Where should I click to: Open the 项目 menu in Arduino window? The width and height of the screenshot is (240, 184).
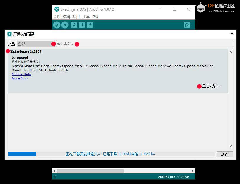point(76,17)
